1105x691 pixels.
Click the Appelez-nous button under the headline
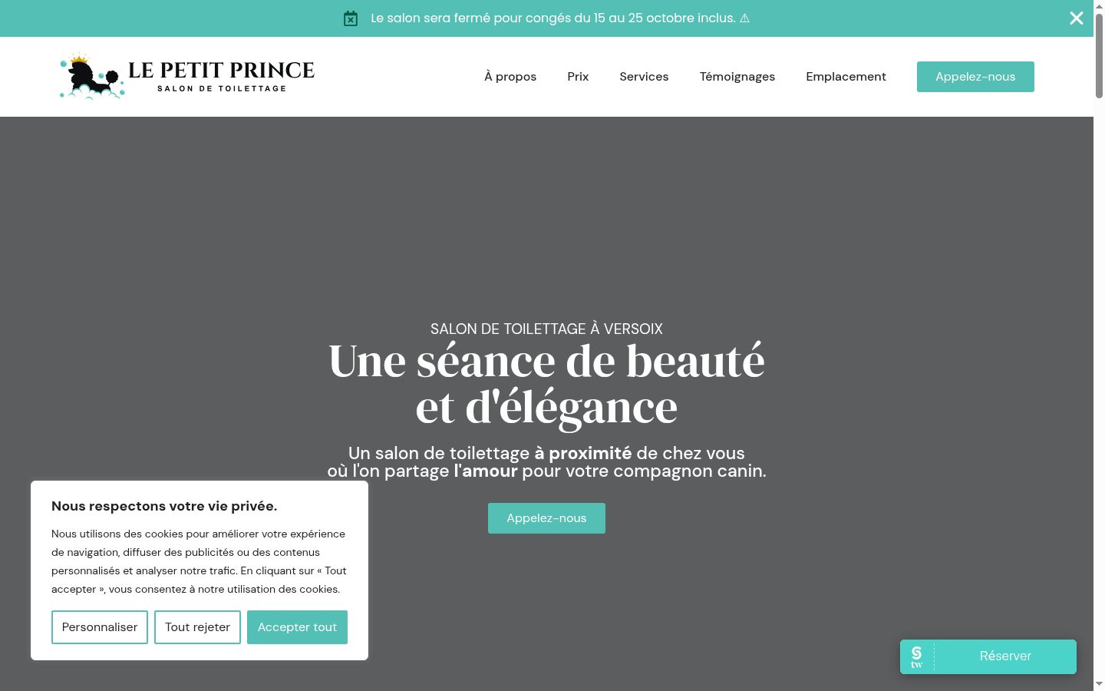click(x=546, y=518)
